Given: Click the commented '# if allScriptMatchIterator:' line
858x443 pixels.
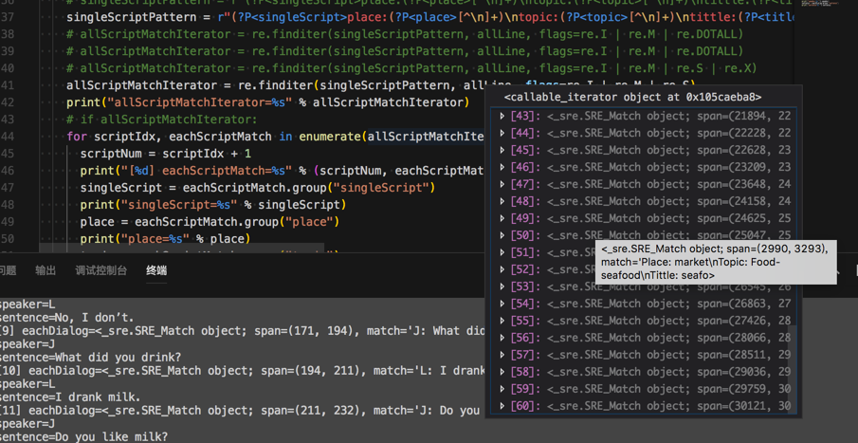Looking at the screenshot, I should coord(162,120).
